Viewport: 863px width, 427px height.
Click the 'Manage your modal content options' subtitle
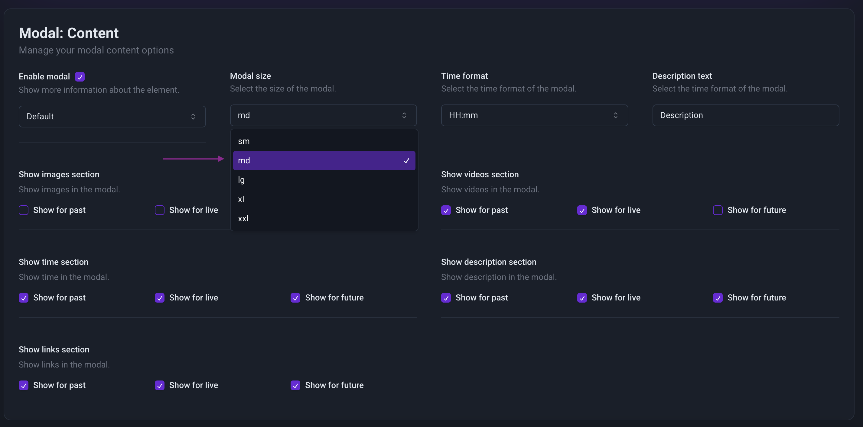coord(96,50)
